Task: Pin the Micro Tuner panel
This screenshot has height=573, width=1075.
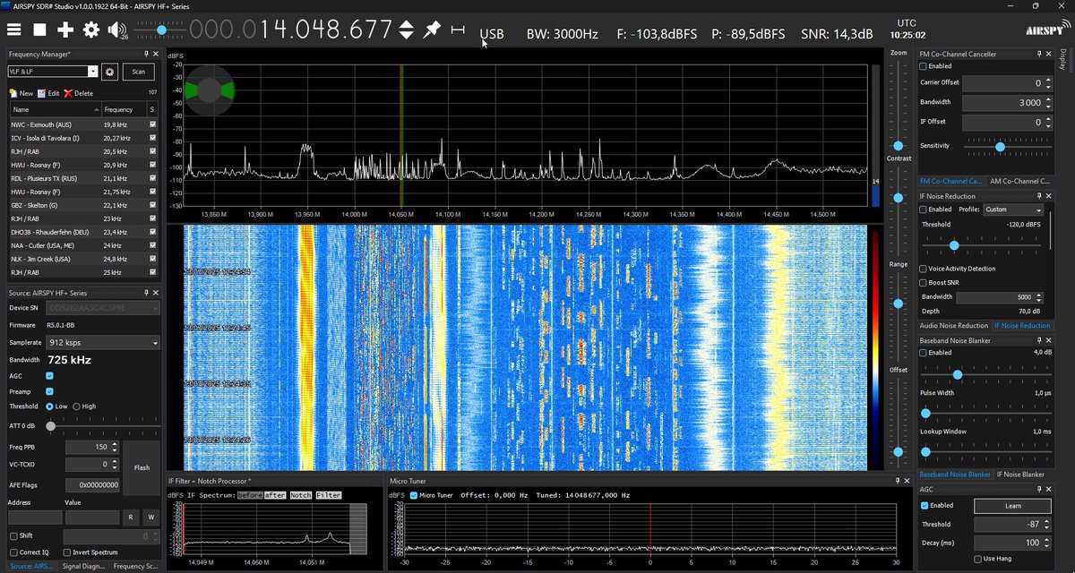Action: tap(897, 481)
